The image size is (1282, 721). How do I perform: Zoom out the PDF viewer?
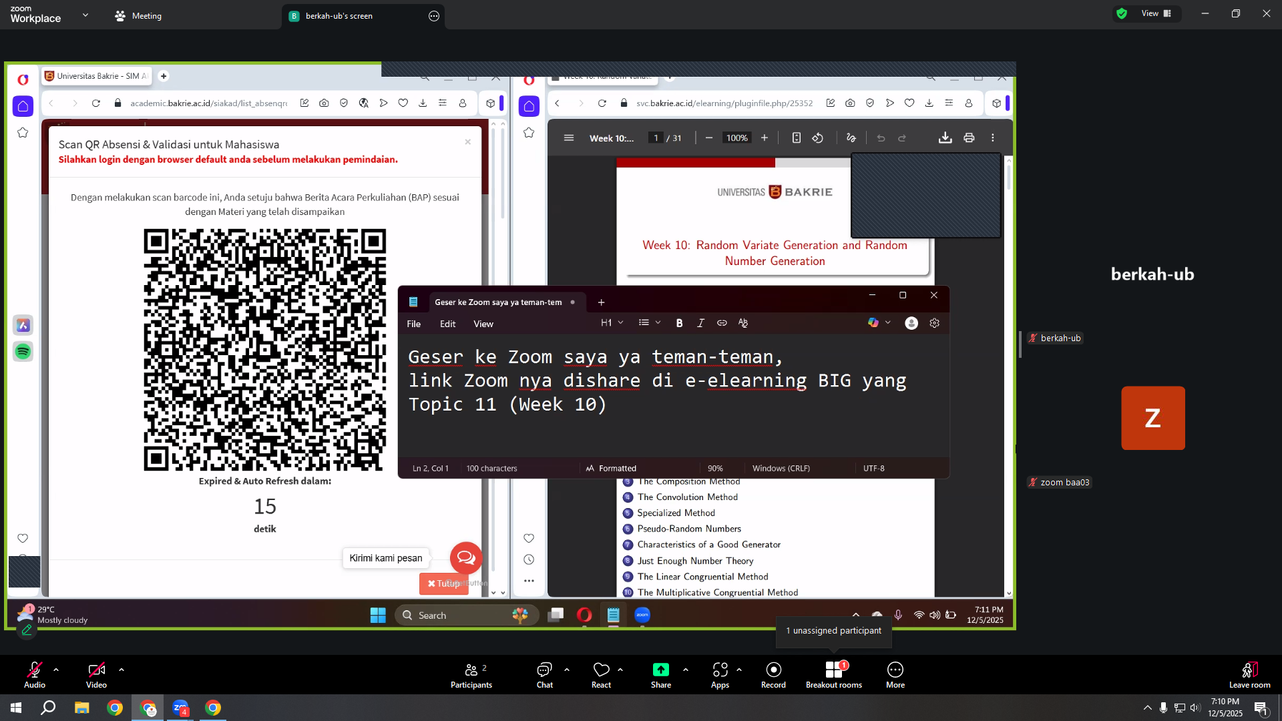pyautogui.click(x=709, y=138)
